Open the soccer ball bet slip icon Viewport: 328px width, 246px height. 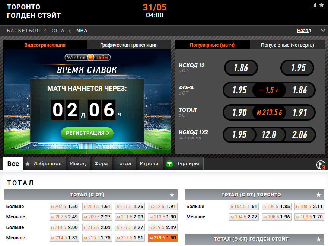pyautogui.click(x=321, y=165)
